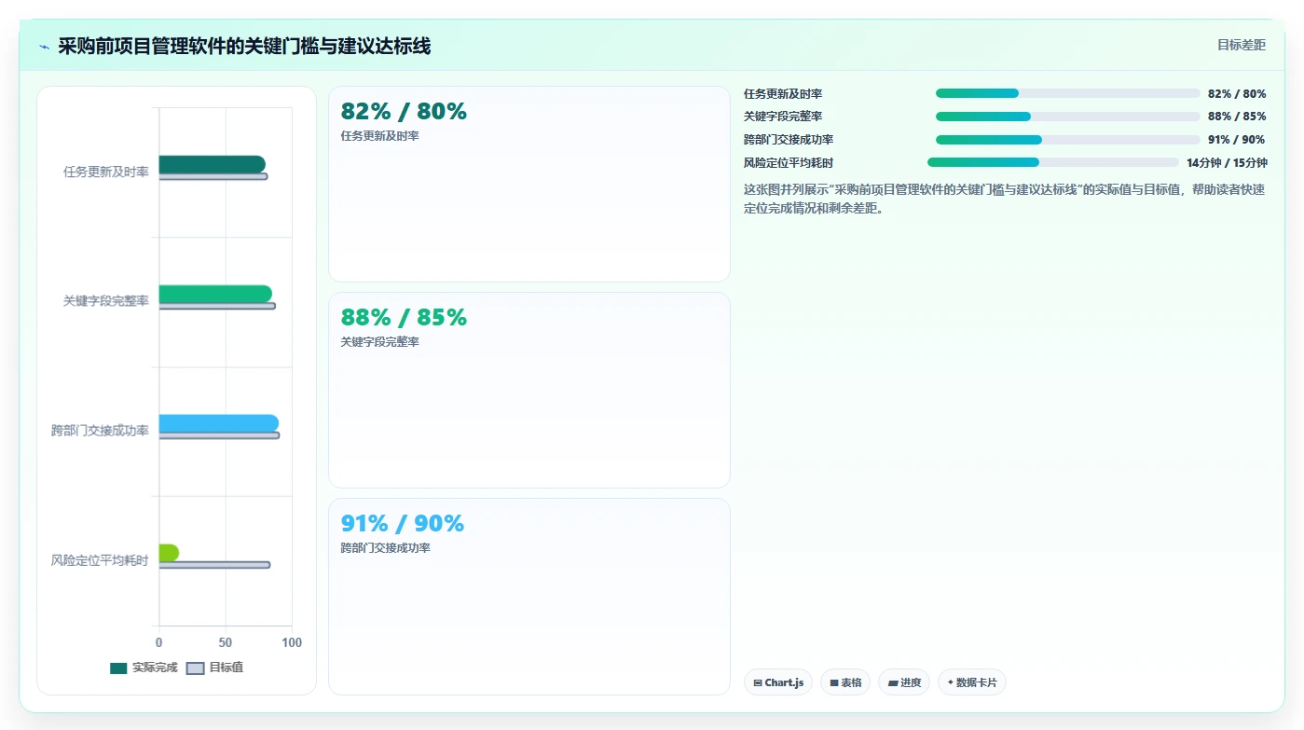
Task: Click the description paragraph under progress bars
Action: pyautogui.click(x=1005, y=199)
